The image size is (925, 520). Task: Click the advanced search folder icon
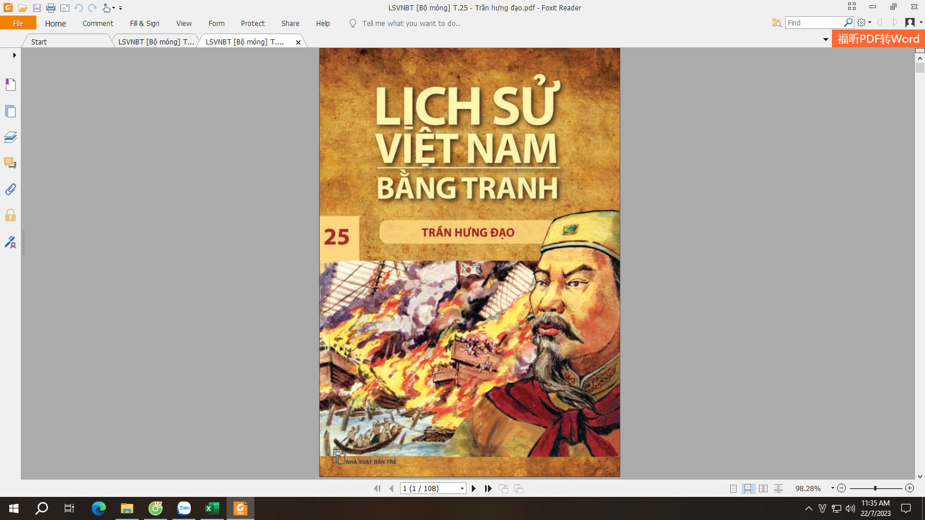(776, 23)
